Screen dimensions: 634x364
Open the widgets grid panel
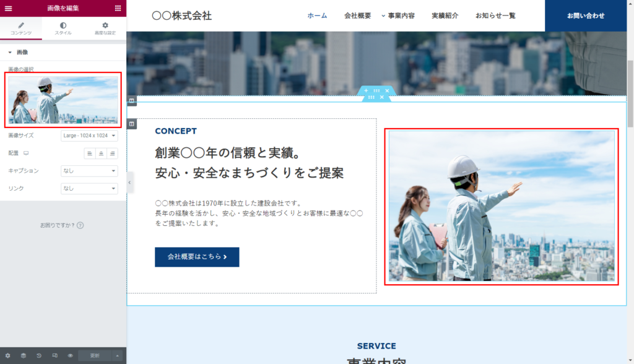click(118, 8)
